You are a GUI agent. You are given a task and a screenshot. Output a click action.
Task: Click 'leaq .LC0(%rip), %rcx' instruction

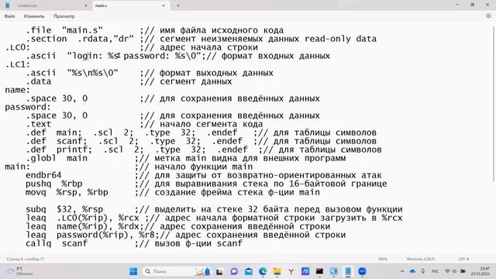pos(82,219)
